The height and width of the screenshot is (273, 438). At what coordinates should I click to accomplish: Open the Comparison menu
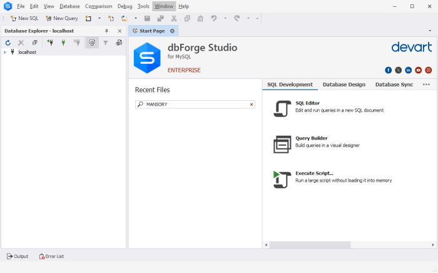98,6
